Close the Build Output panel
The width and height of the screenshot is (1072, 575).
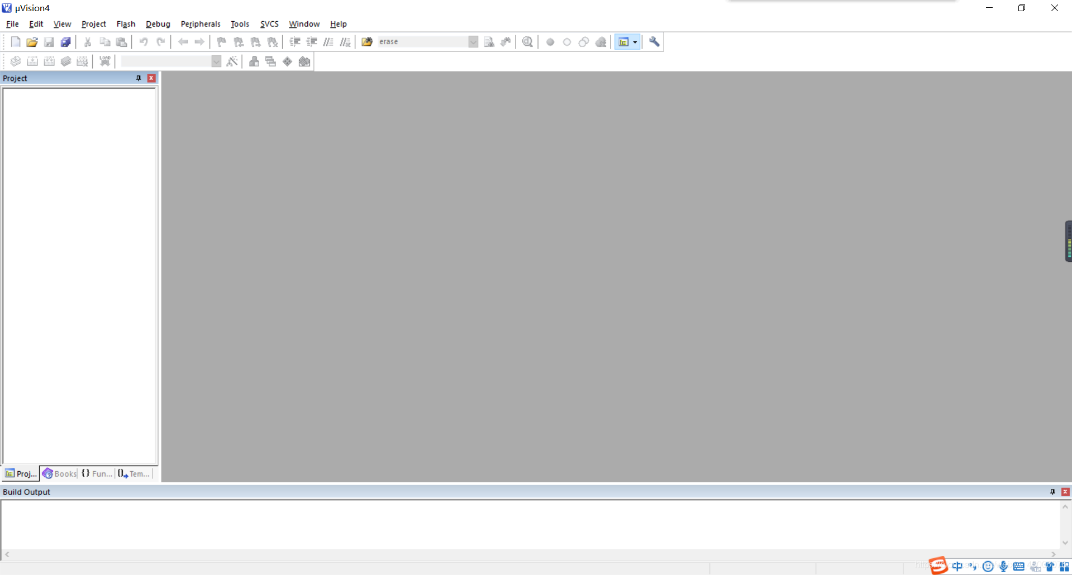(1065, 492)
